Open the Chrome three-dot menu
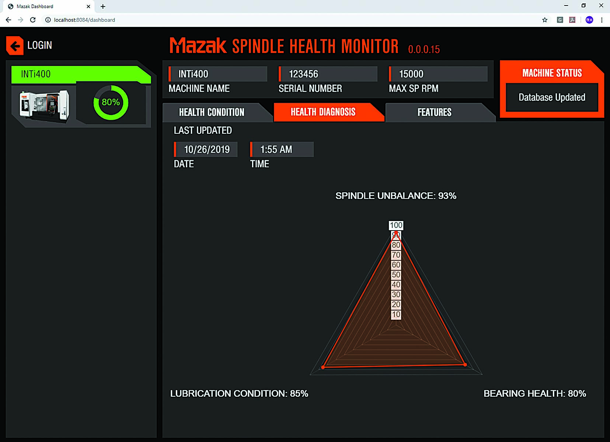The height and width of the screenshot is (442, 610). pyautogui.click(x=602, y=20)
